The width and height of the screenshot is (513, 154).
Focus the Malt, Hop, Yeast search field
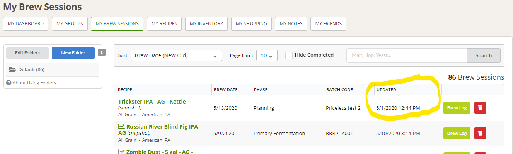point(407,55)
